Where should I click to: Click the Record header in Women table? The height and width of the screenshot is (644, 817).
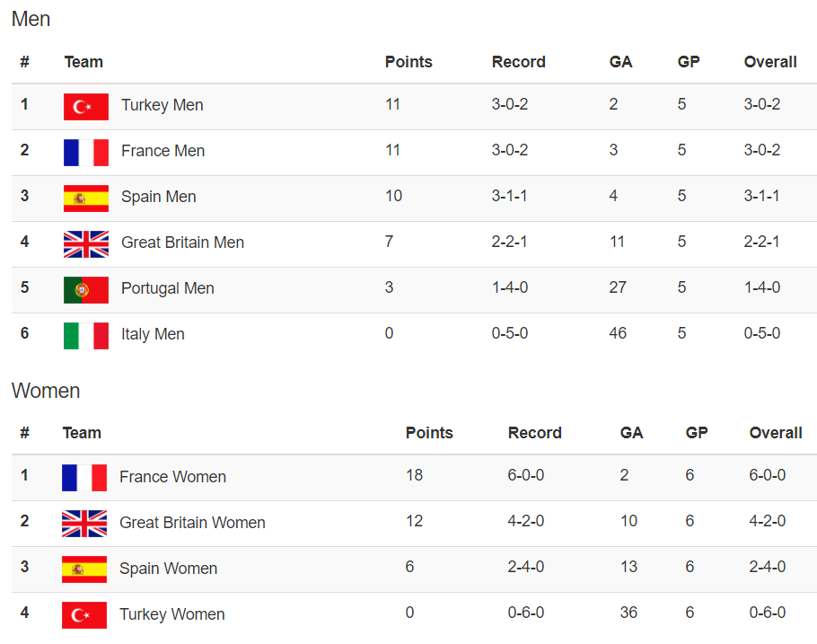click(534, 433)
